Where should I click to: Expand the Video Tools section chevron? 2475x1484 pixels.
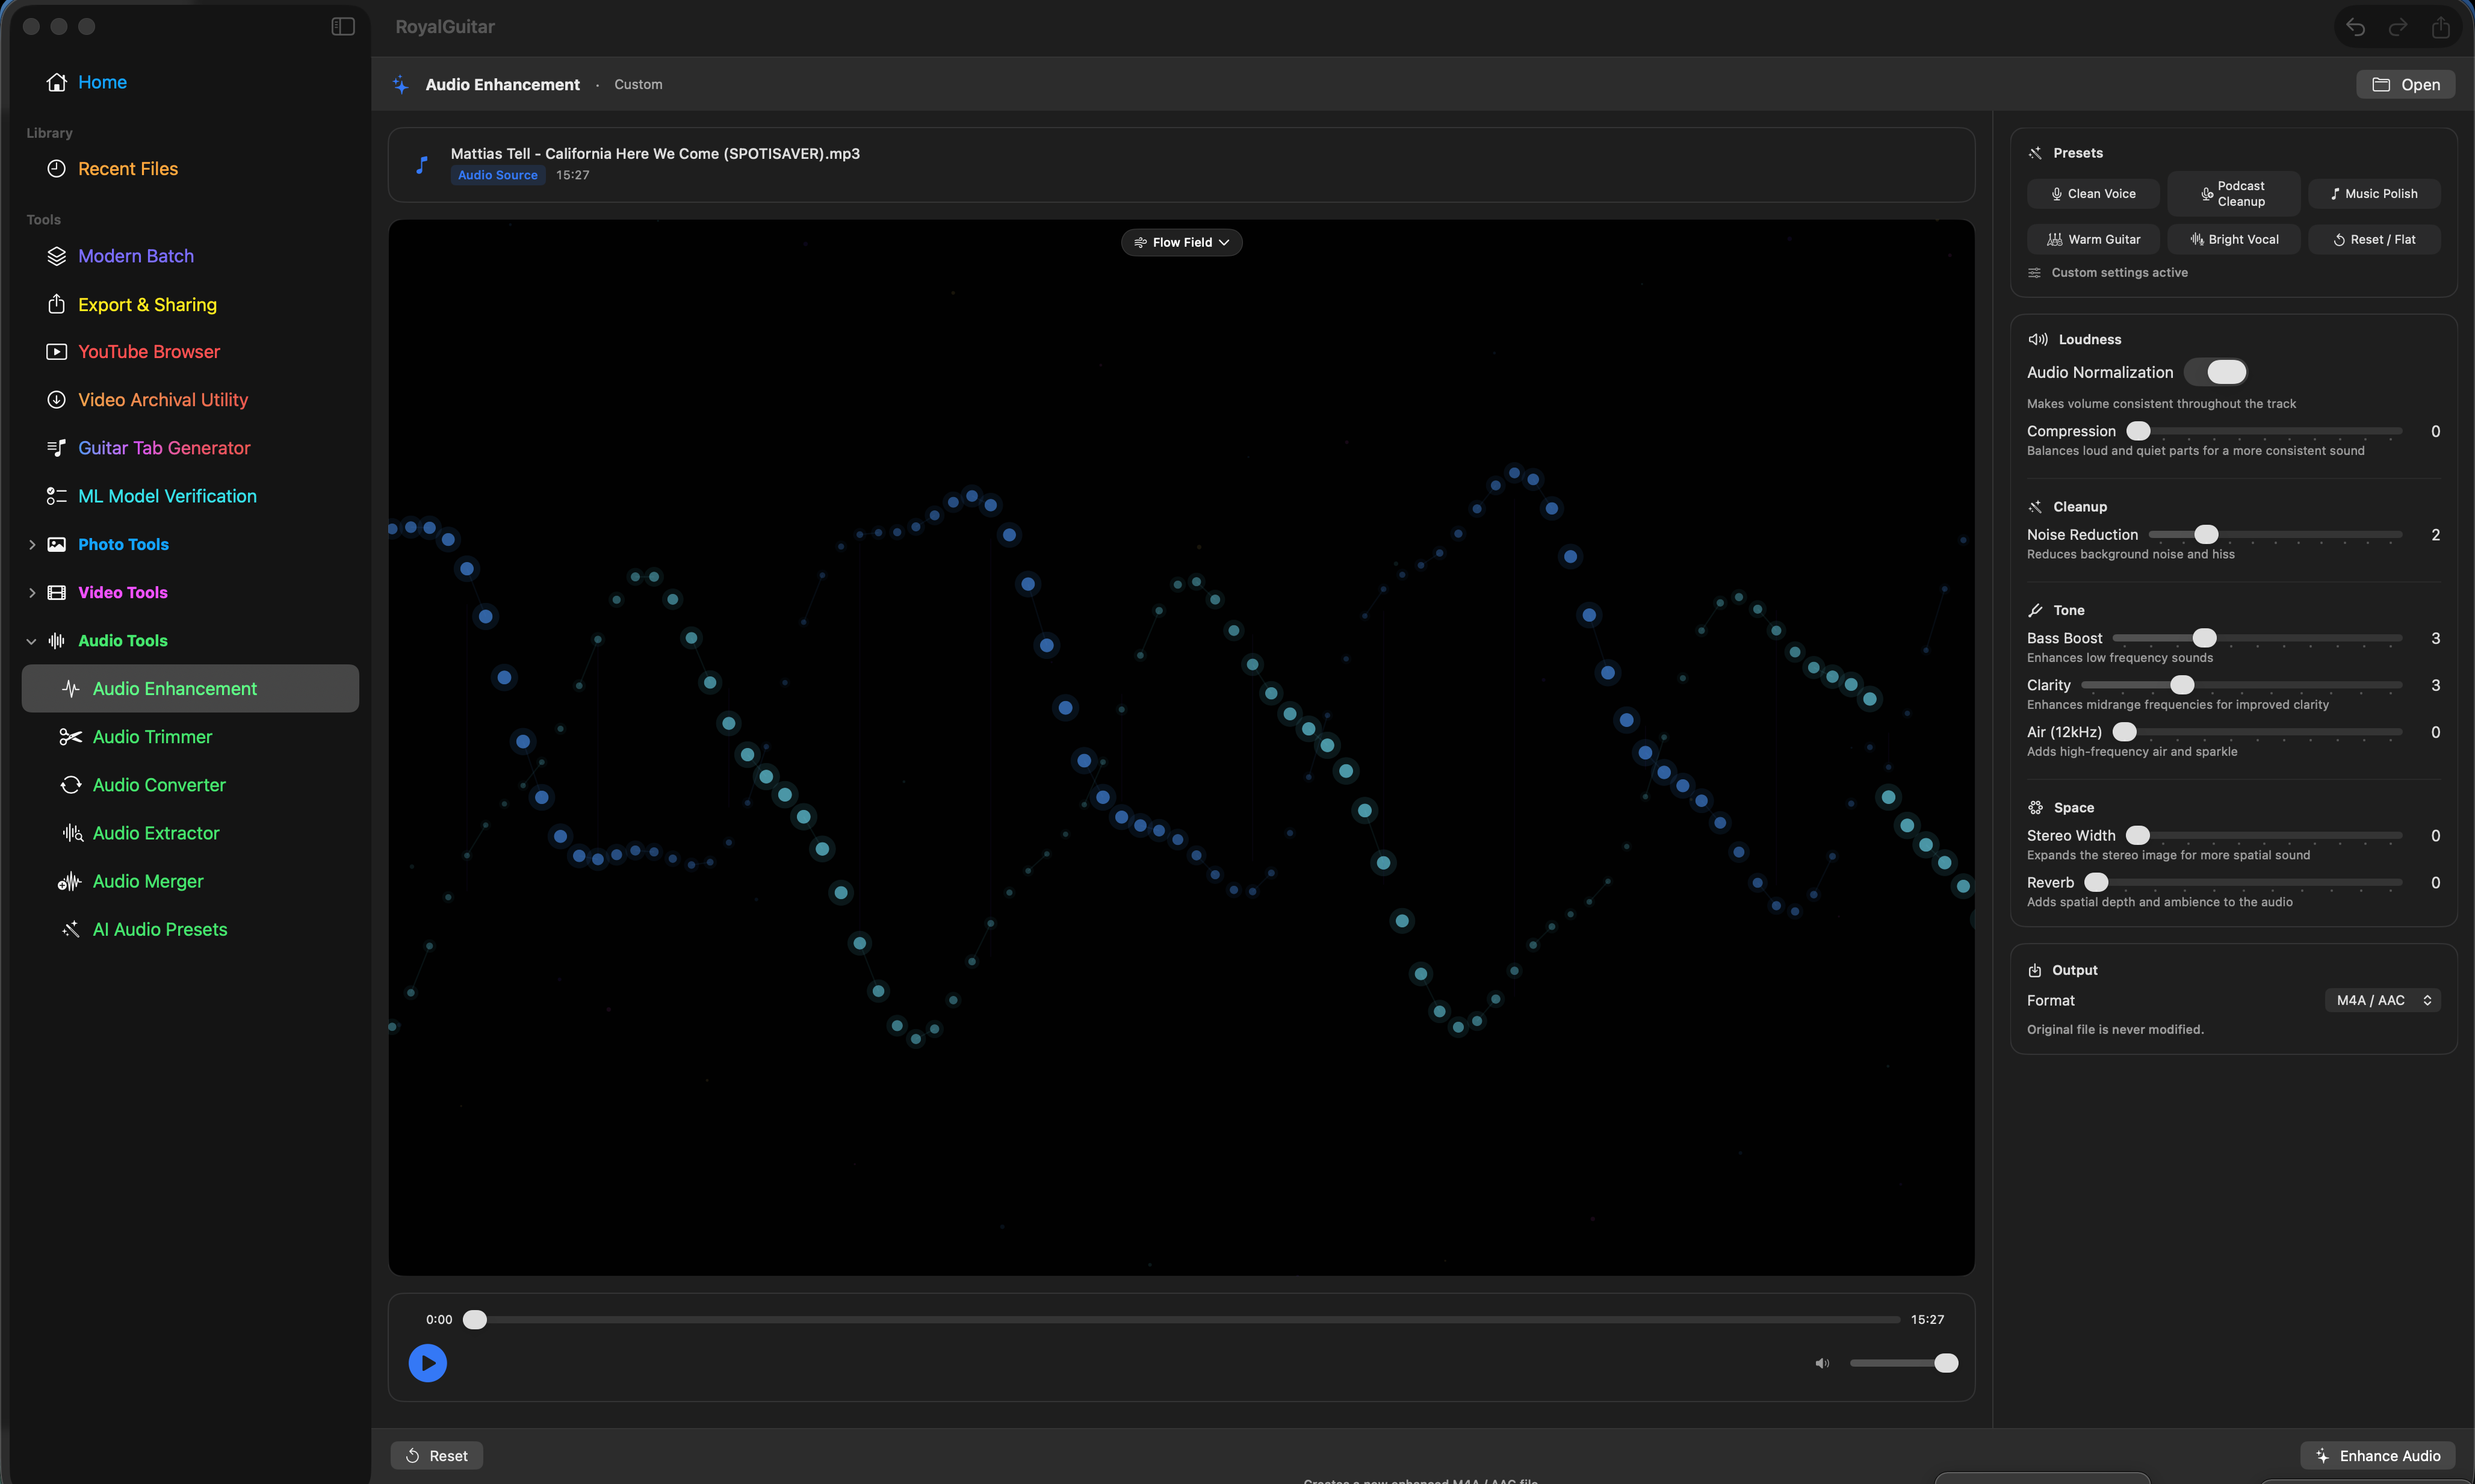coord(32,592)
